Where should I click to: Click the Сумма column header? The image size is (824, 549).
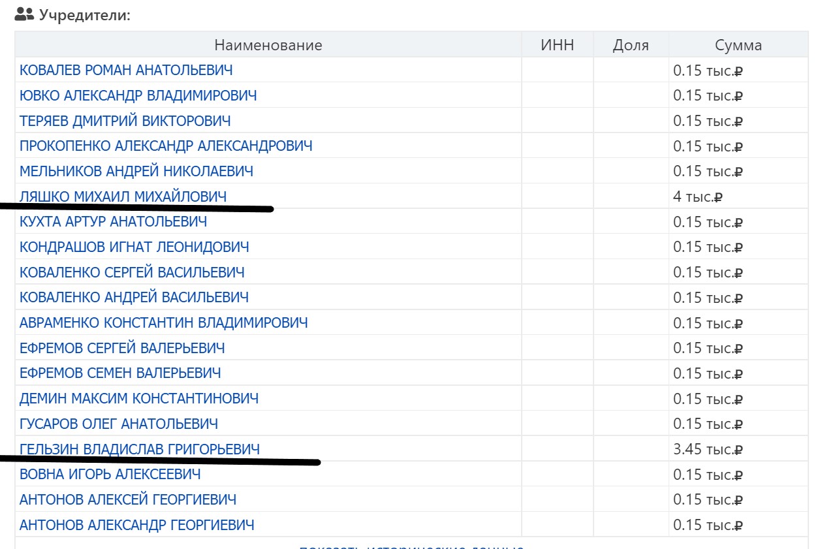738,45
